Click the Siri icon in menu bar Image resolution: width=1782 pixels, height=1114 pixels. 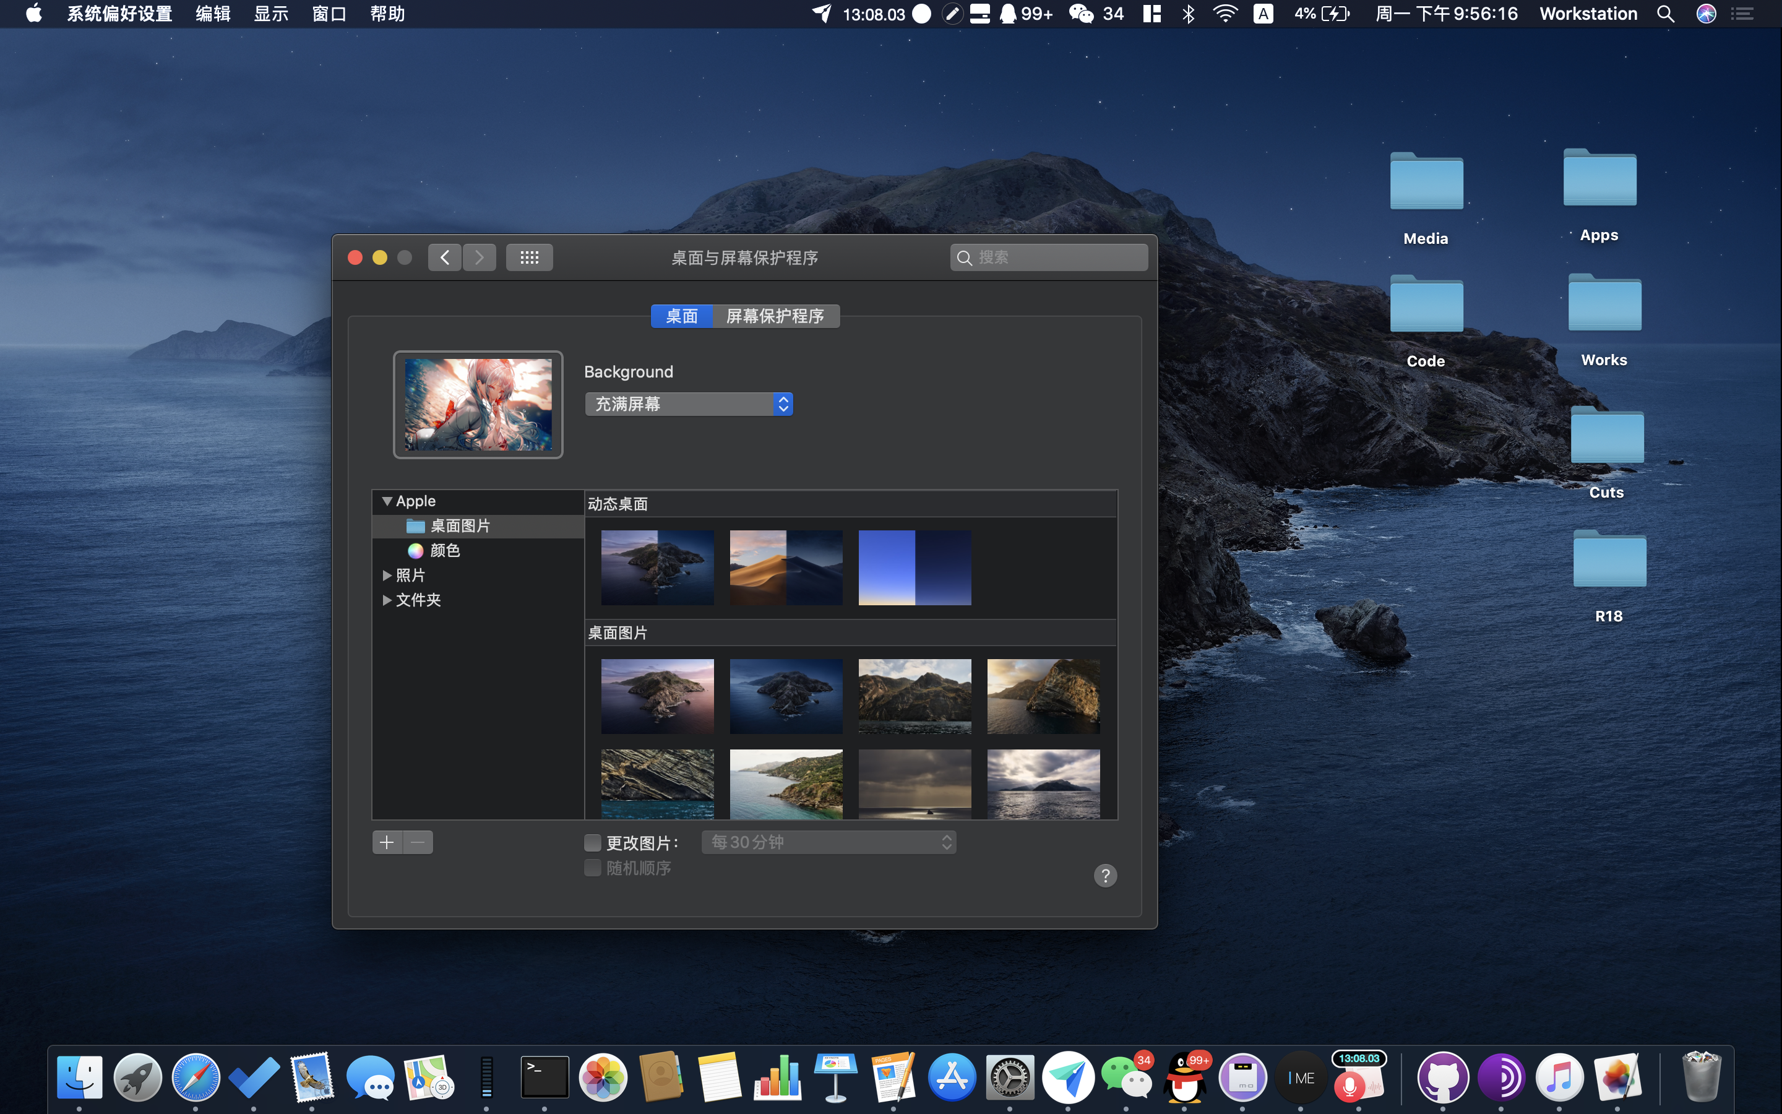coord(1705,14)
